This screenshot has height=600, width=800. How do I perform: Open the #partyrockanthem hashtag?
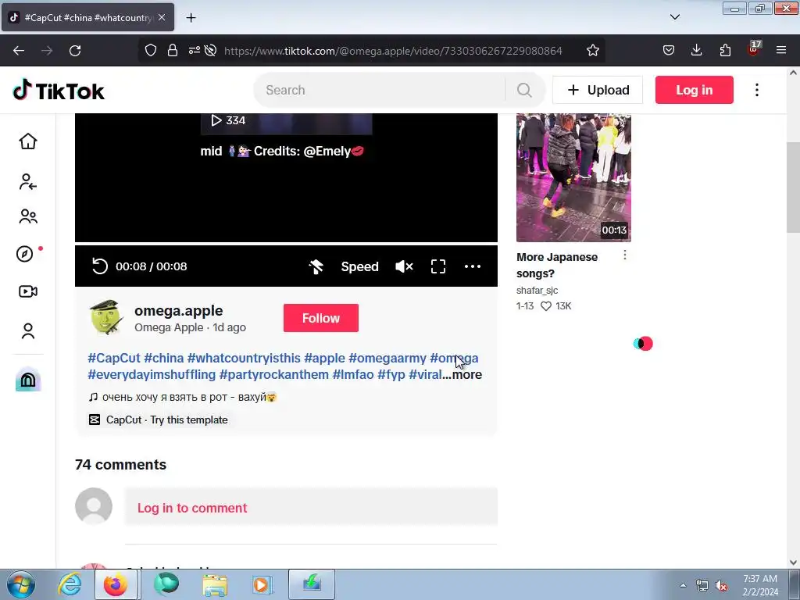click(x=274, y=374)
